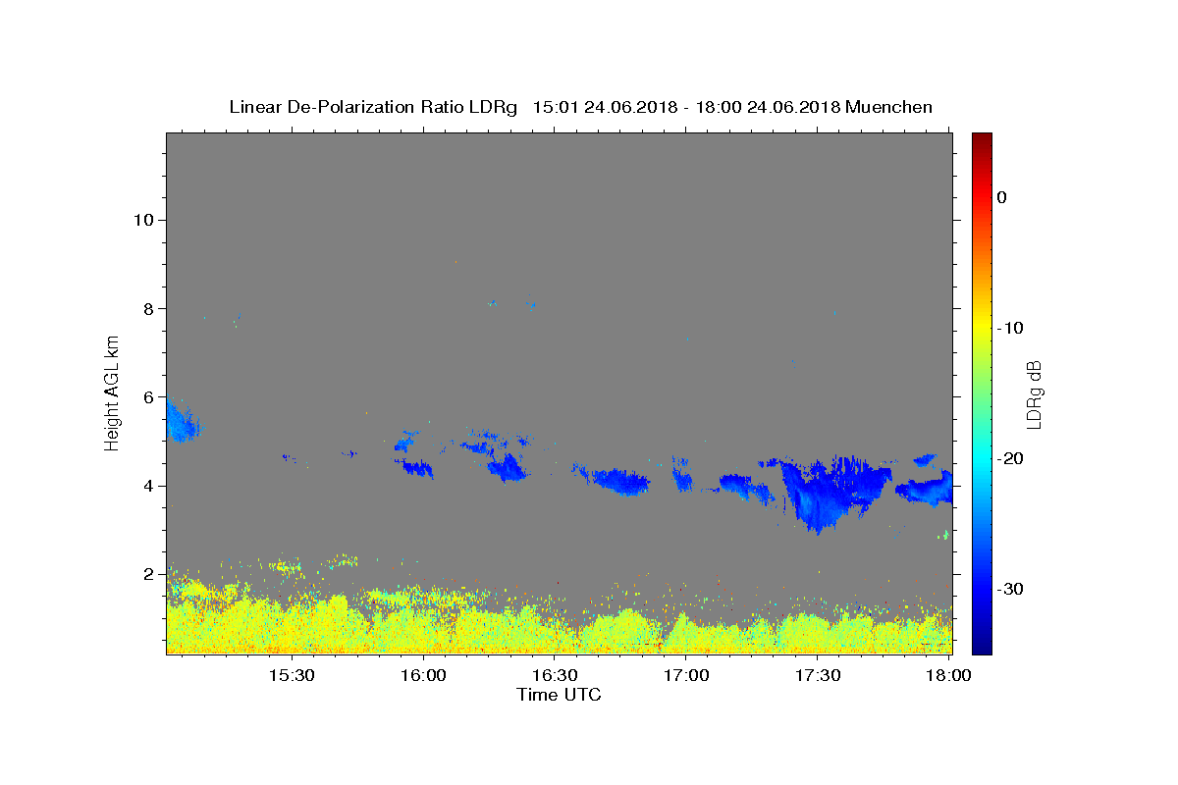Click the 16:00 time tick label

(x=423, y=675)
